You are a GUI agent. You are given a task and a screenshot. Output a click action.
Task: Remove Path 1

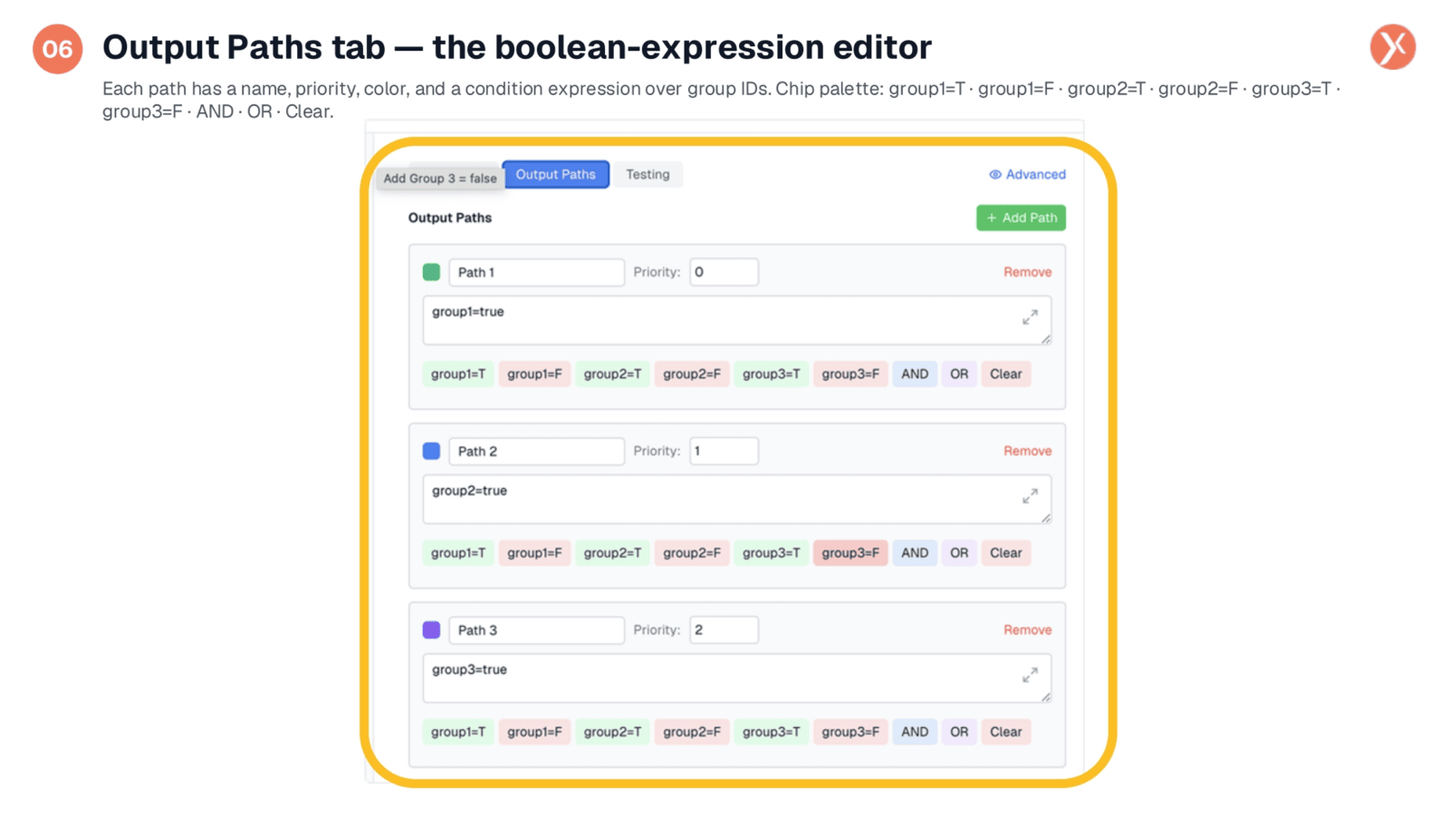point(1027,272)
